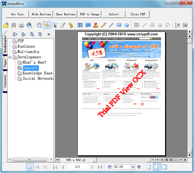Add a sticky note comment

pyautogui.click(x=88, y=25)
